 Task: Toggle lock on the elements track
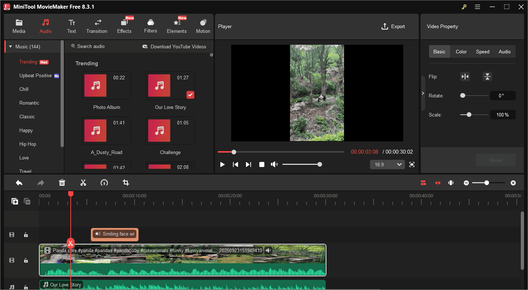pyautogui.click(x=26, y=235)
